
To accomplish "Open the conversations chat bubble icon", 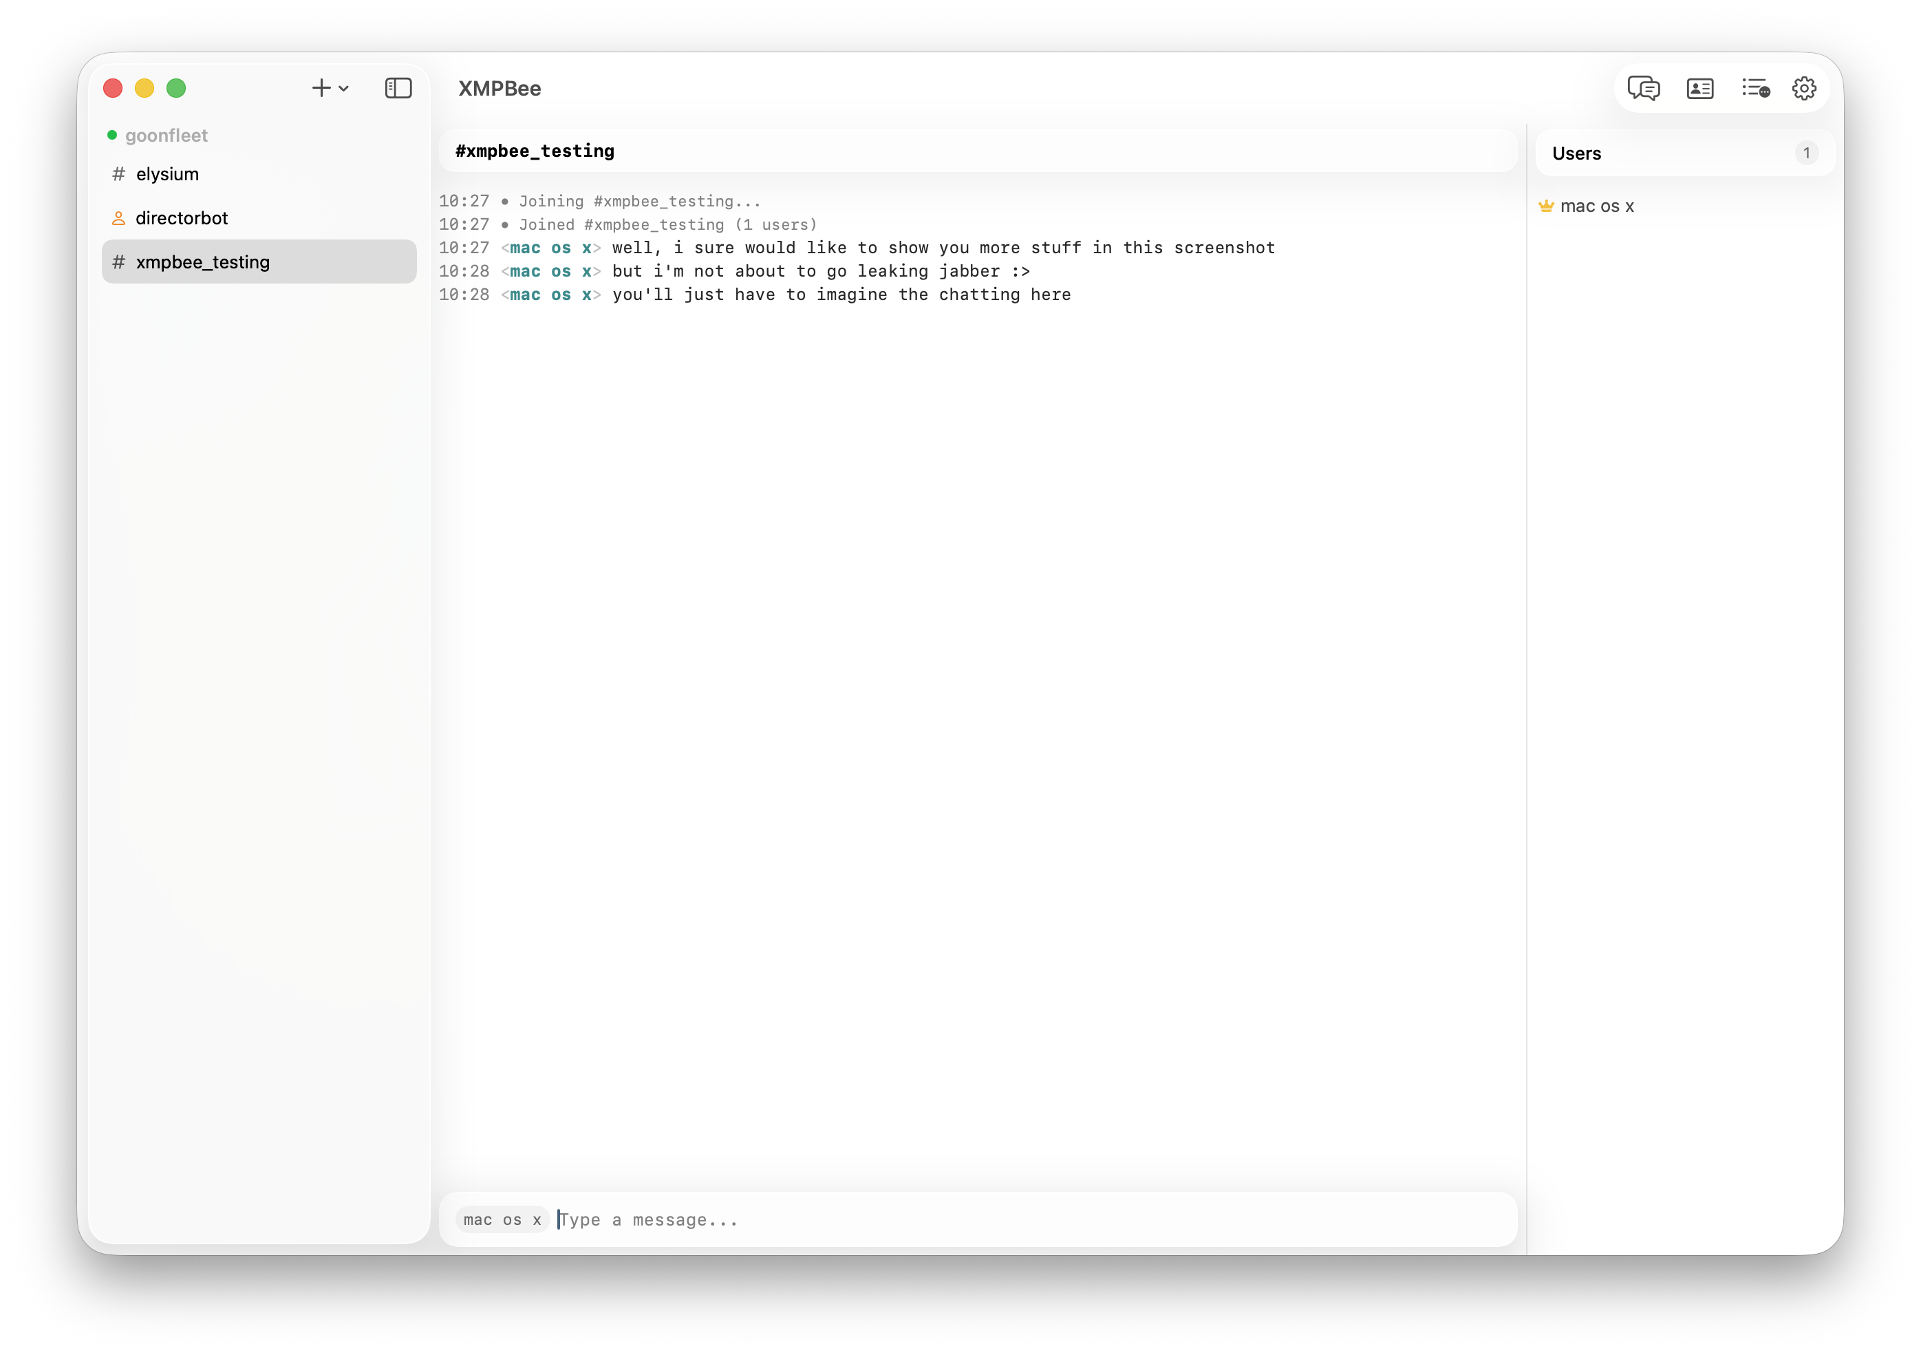I will pos(1643,88).
